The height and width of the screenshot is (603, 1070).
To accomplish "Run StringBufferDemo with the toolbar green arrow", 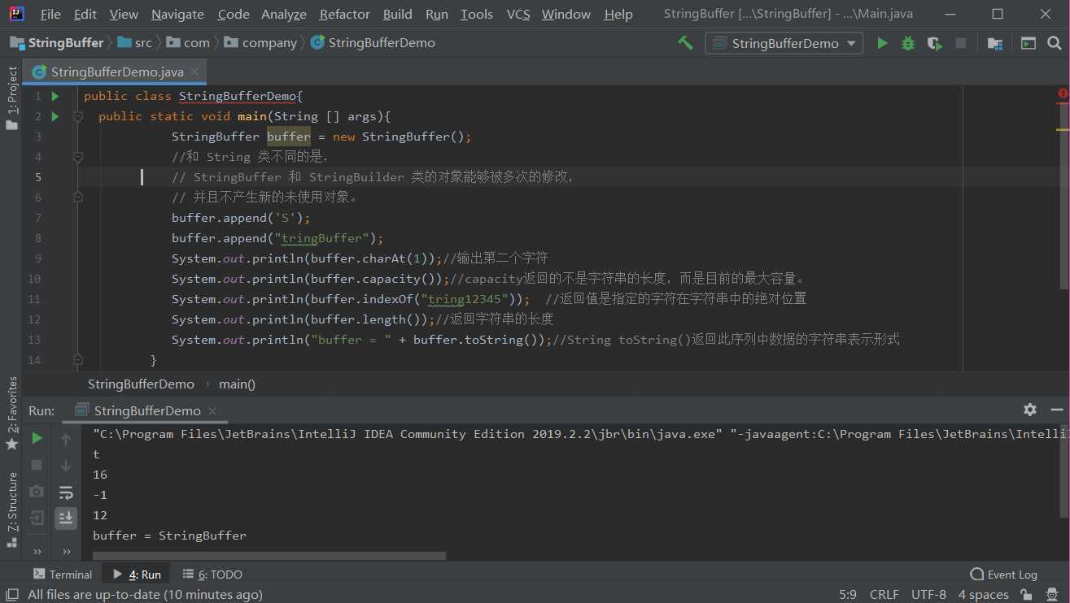I will tap(882, 43).
